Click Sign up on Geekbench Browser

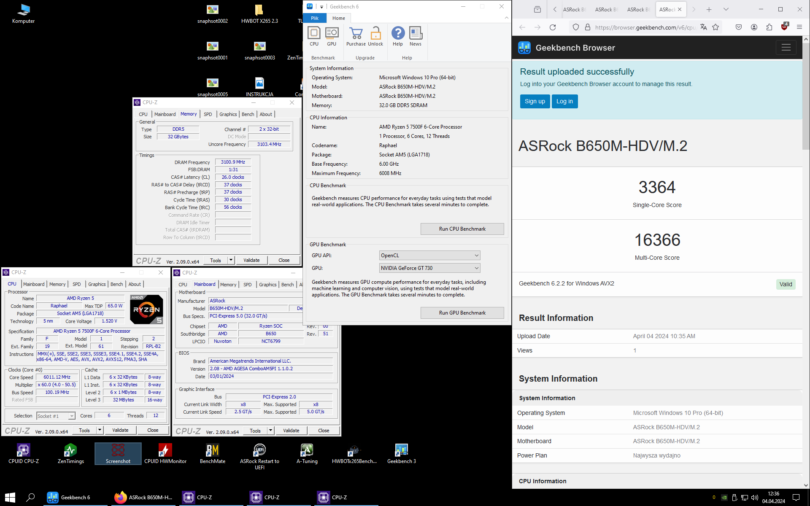535,101
